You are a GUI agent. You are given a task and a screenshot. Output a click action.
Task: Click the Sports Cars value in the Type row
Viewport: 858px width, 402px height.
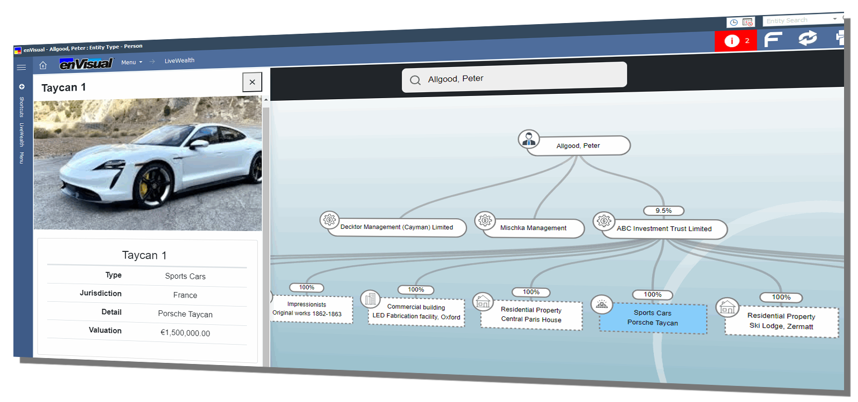pyautogui.click(x=185, y=277)
